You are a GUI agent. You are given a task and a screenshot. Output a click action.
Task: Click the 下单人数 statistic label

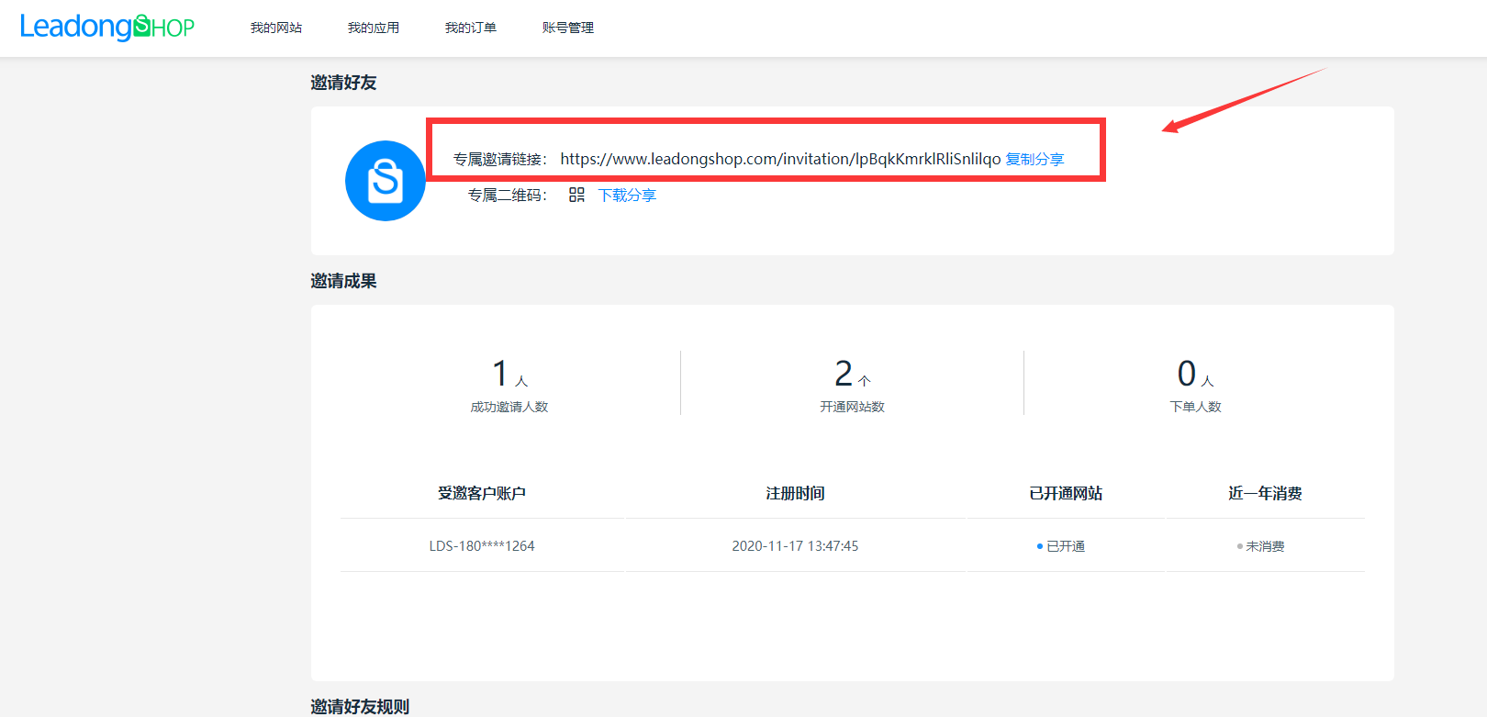[1196, 407]
